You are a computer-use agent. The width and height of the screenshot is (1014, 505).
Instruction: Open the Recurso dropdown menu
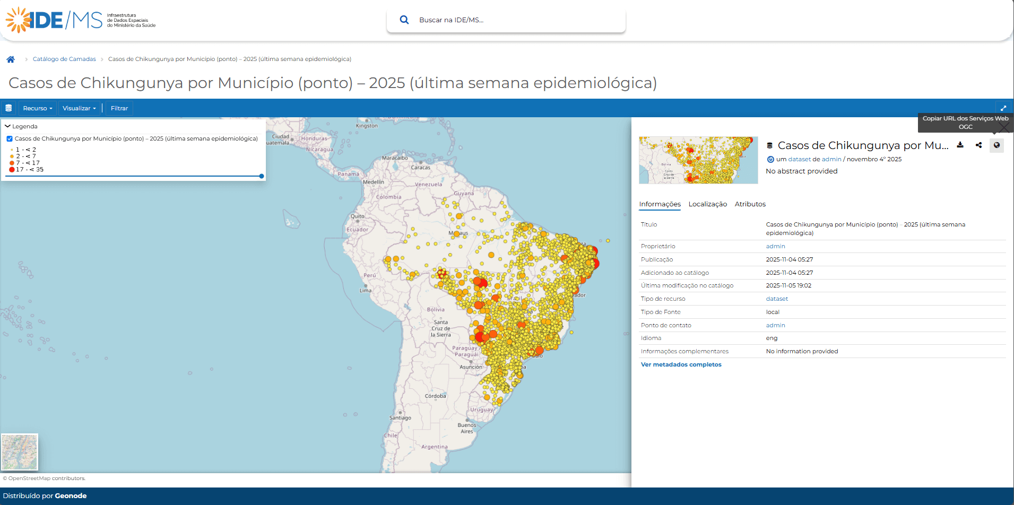click(x=37, y=108)
